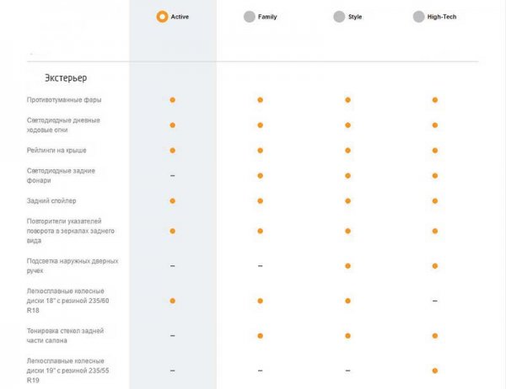The width and height of the screenshot is (506, 389).
Task: Click the Подсветка дверных ручек dot under Style
Action: click(x=347, y=266)
